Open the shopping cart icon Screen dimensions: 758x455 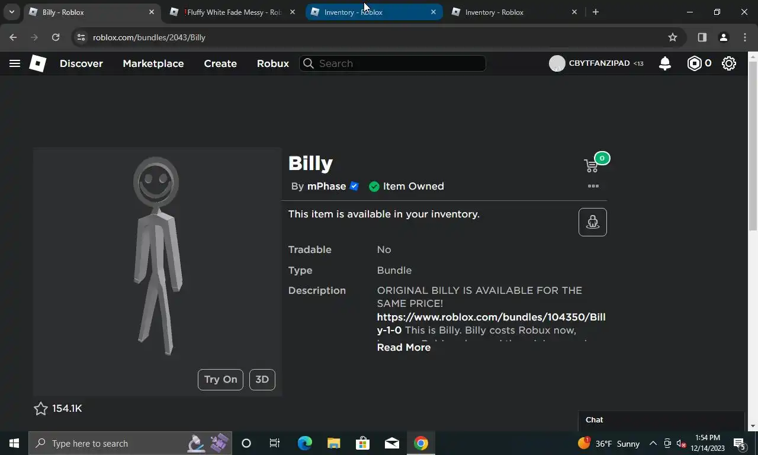click(x=591, y=166)
